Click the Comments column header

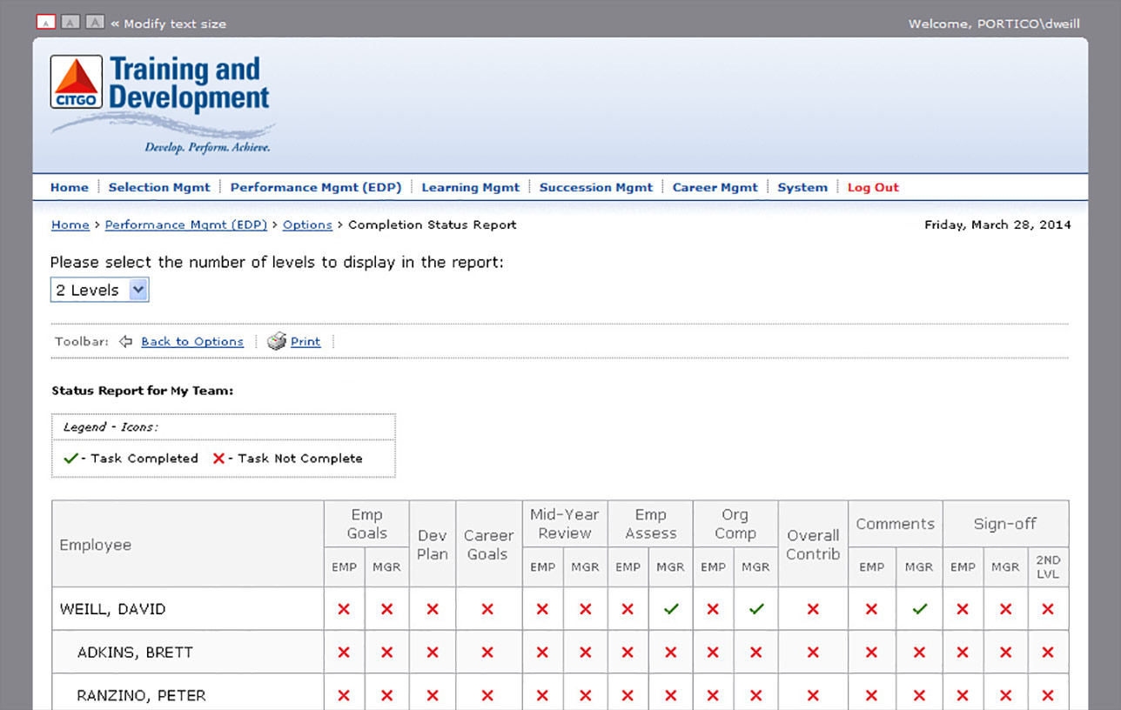pyautogui.click(x=895, y=524)
